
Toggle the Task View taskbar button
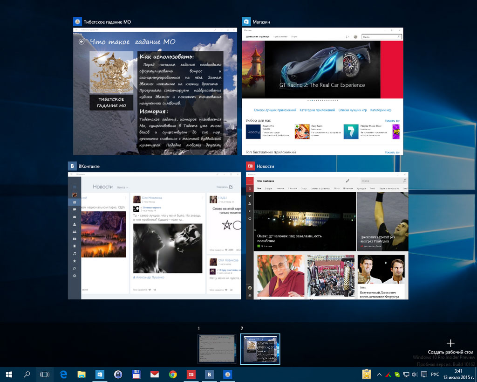pyautogui.click(x=45, y=375)
